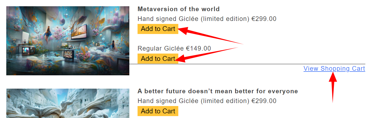Add Regular Giclée €149.00 to cart

pyautogui.click(x=158, y=58)
